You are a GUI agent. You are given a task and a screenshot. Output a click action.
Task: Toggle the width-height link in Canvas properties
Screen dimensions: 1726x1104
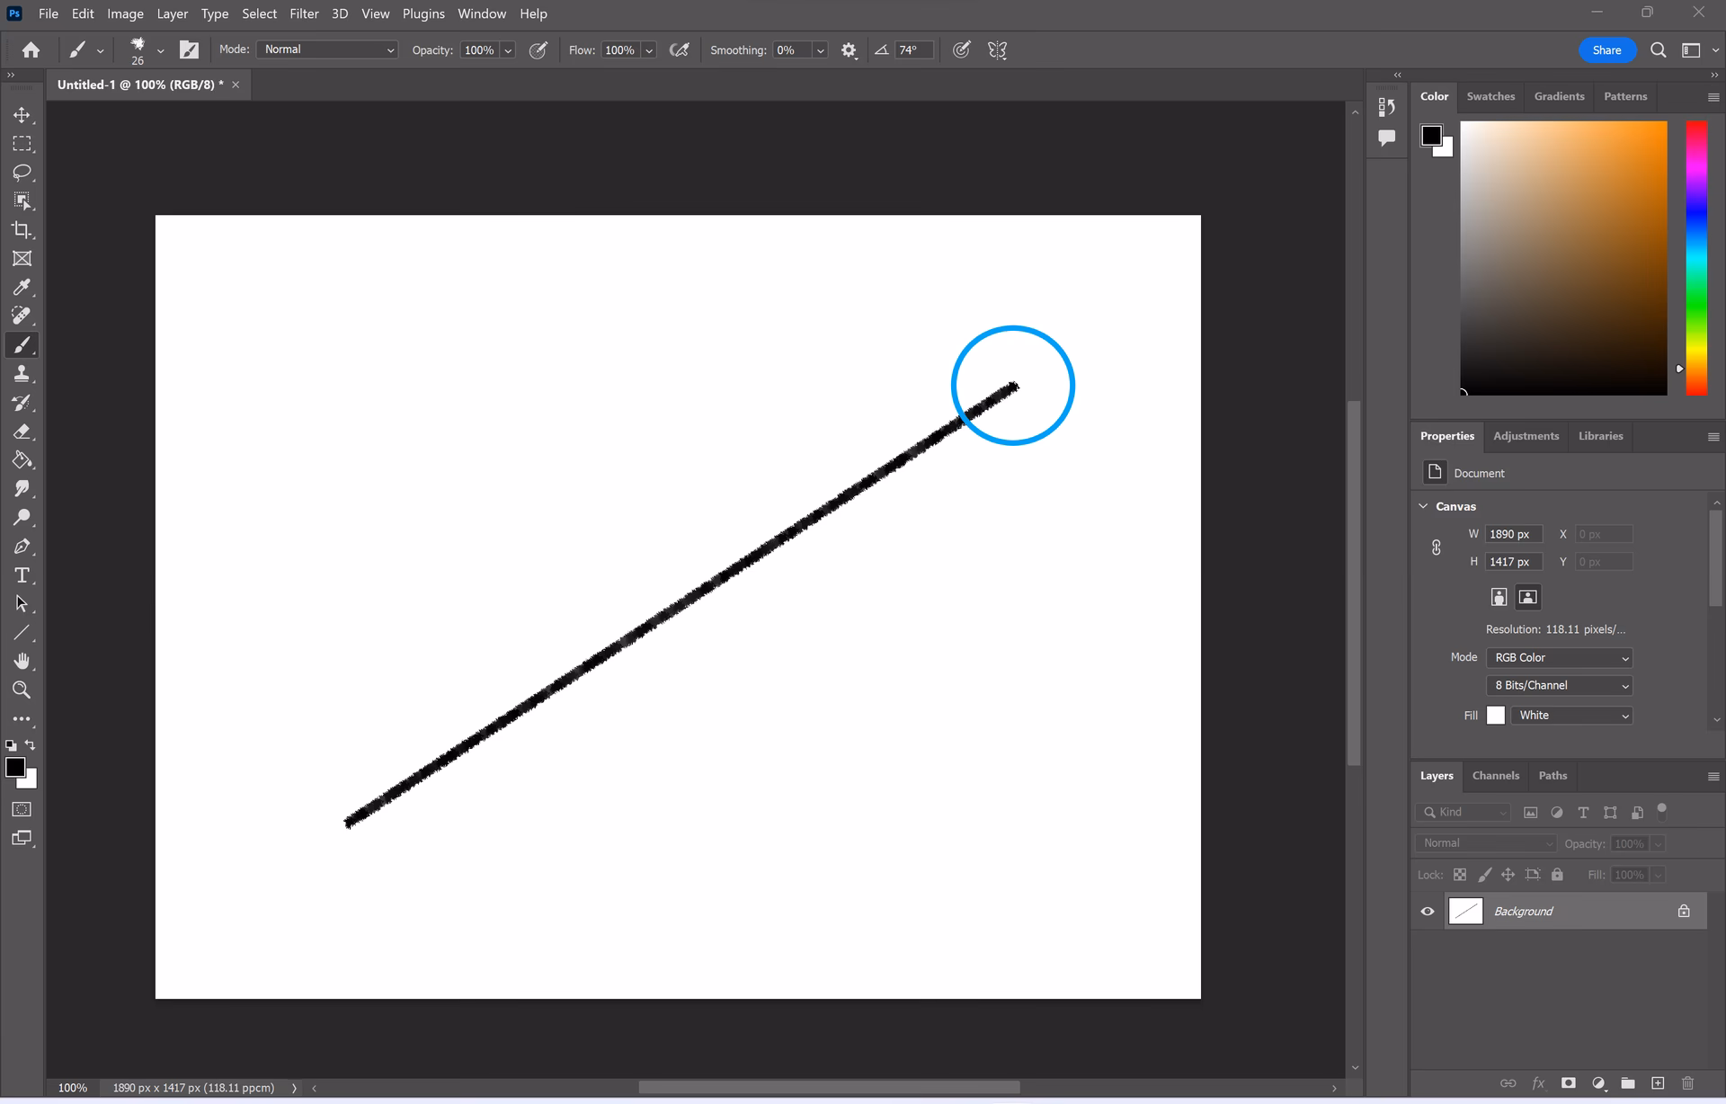1436,548
